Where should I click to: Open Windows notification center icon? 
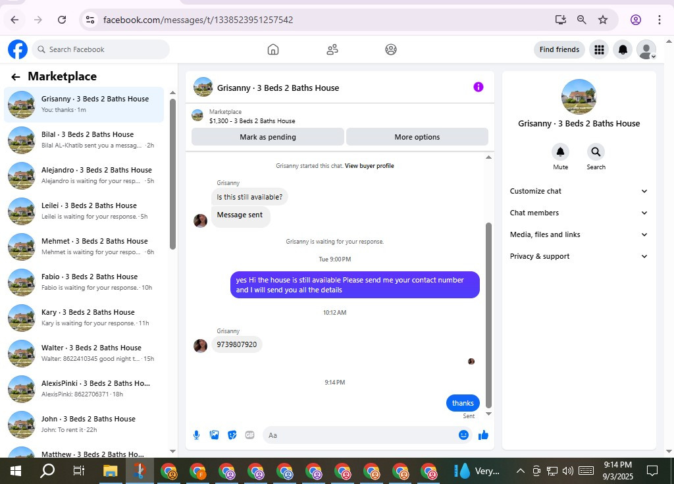tap(652, 471)
